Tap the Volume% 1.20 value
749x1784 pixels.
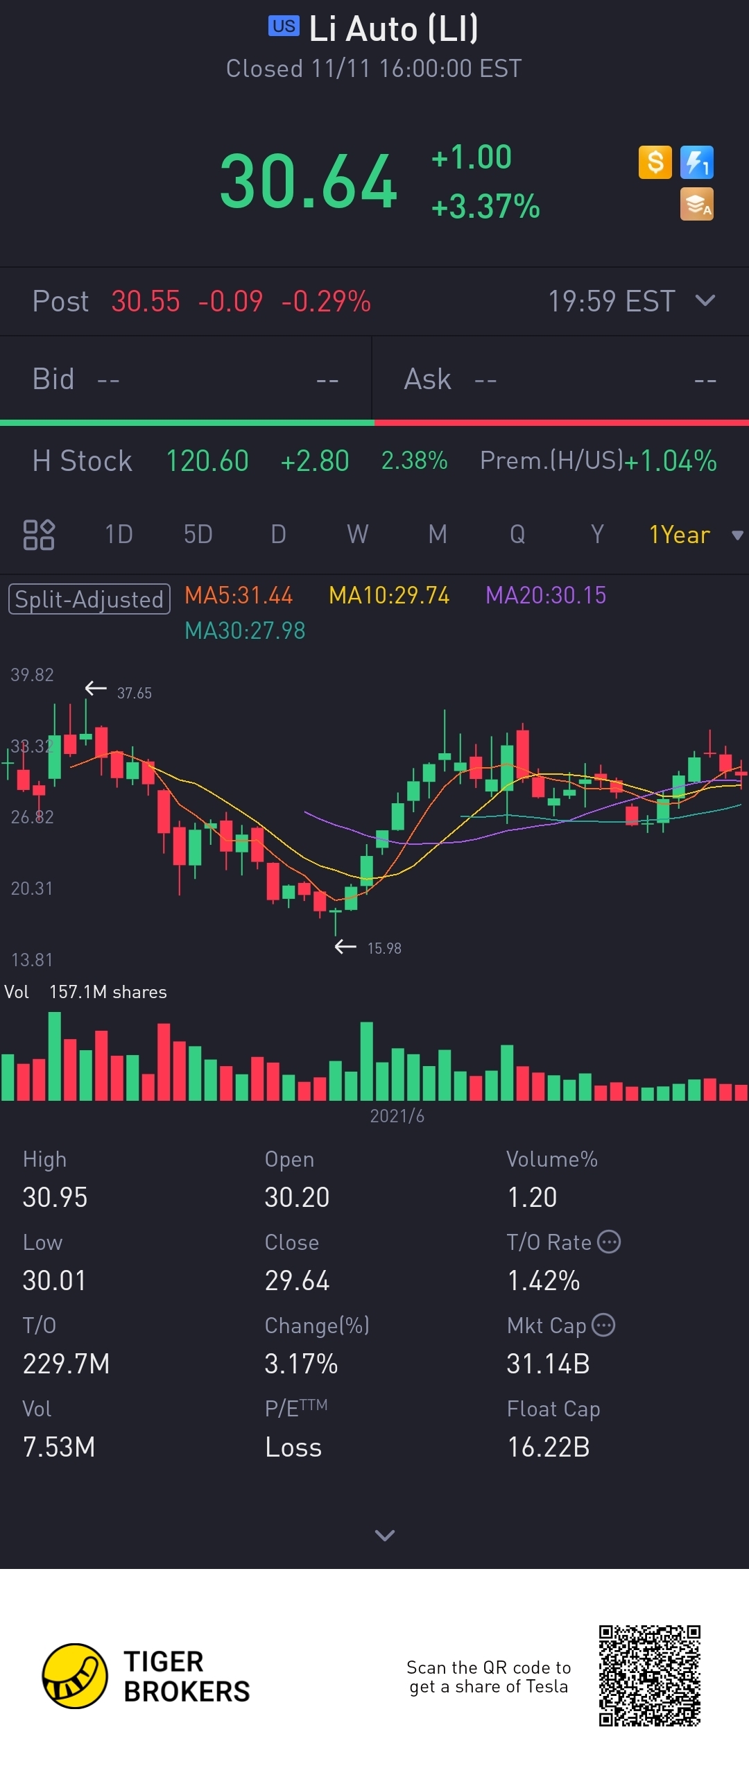coord(532,1197)
